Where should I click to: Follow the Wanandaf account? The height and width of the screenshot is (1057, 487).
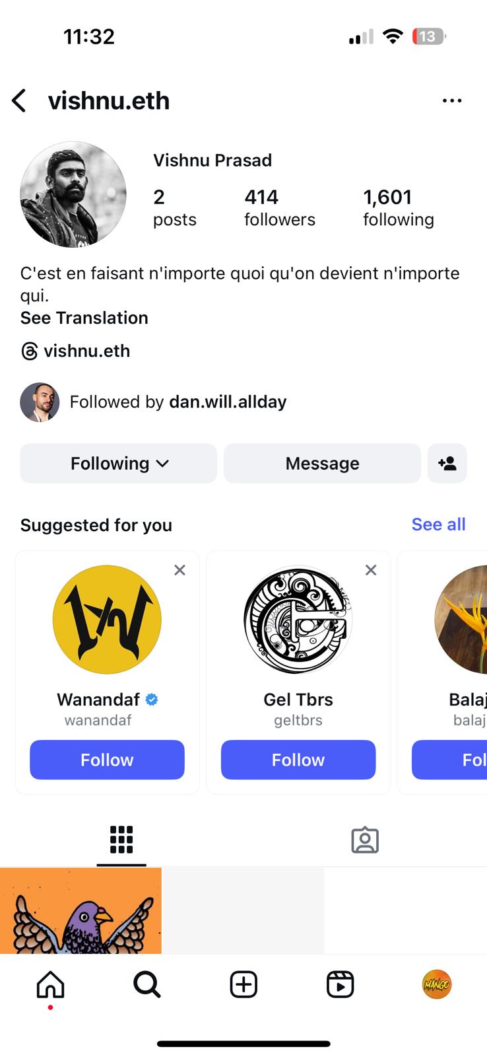click(x=107, y=760)
